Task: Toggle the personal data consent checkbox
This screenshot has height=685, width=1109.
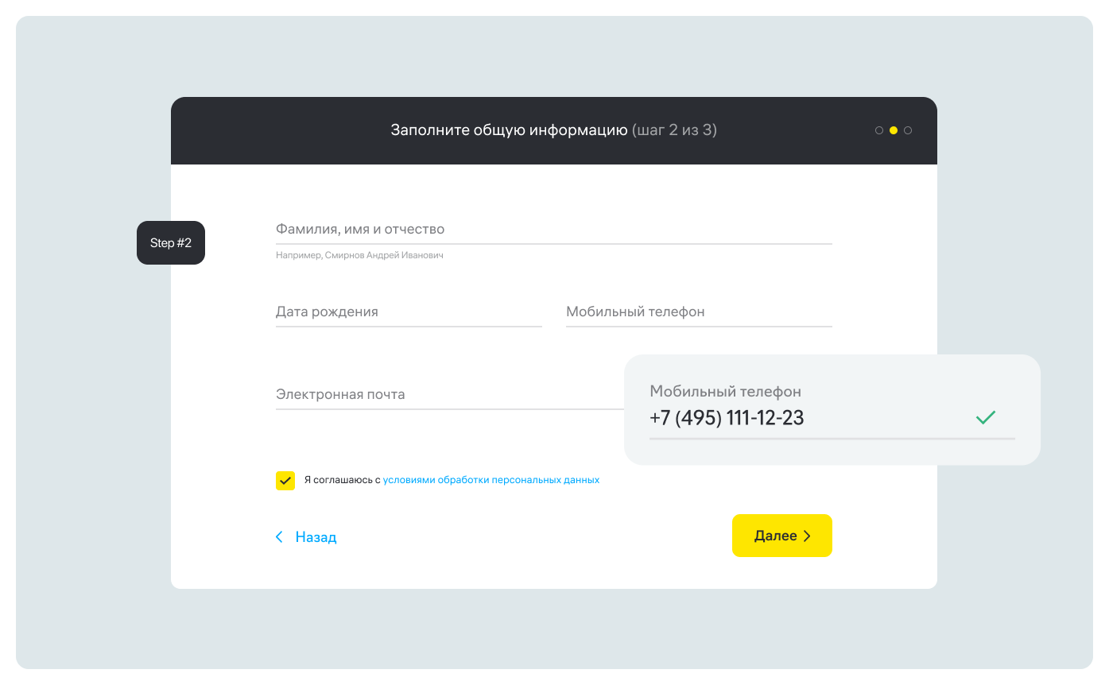Action: pos(285,481)
